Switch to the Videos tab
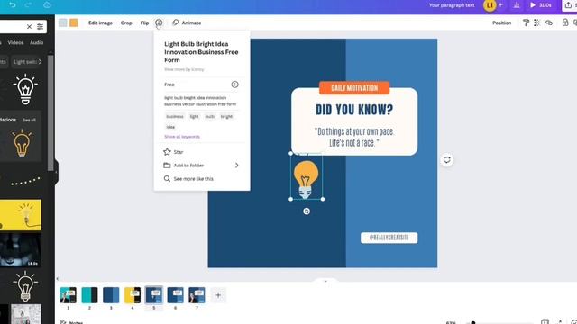The height and width of the screenshot is (324, 577). tap(15, 42)
